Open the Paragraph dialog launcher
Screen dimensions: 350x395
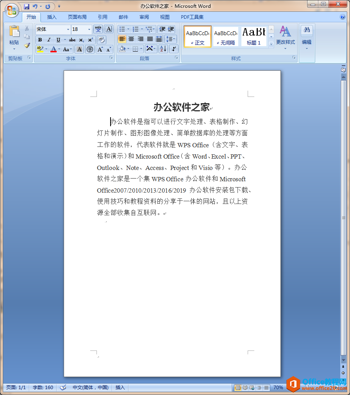[x=176, y=58]
